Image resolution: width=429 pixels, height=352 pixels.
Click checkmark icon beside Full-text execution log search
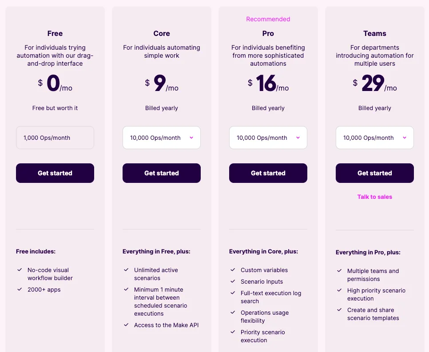(233, 293)
